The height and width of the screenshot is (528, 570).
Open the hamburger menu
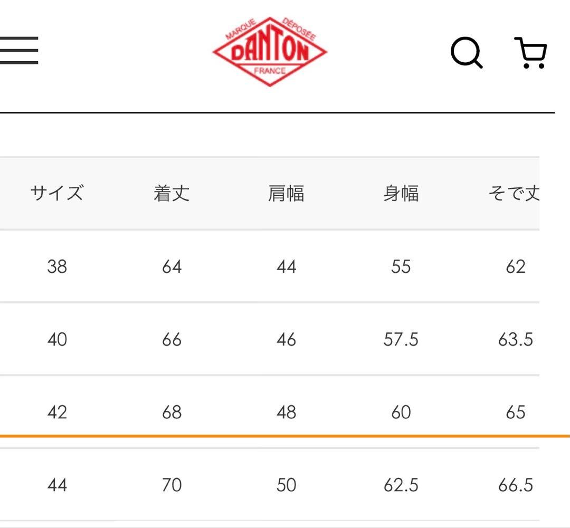(x=19, y=51)
